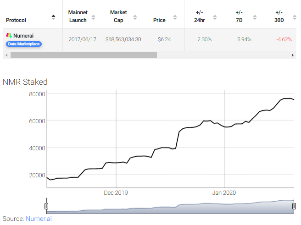Click the Jan 2020 axis label
The image size is (301, 225).
coord(224,192)
